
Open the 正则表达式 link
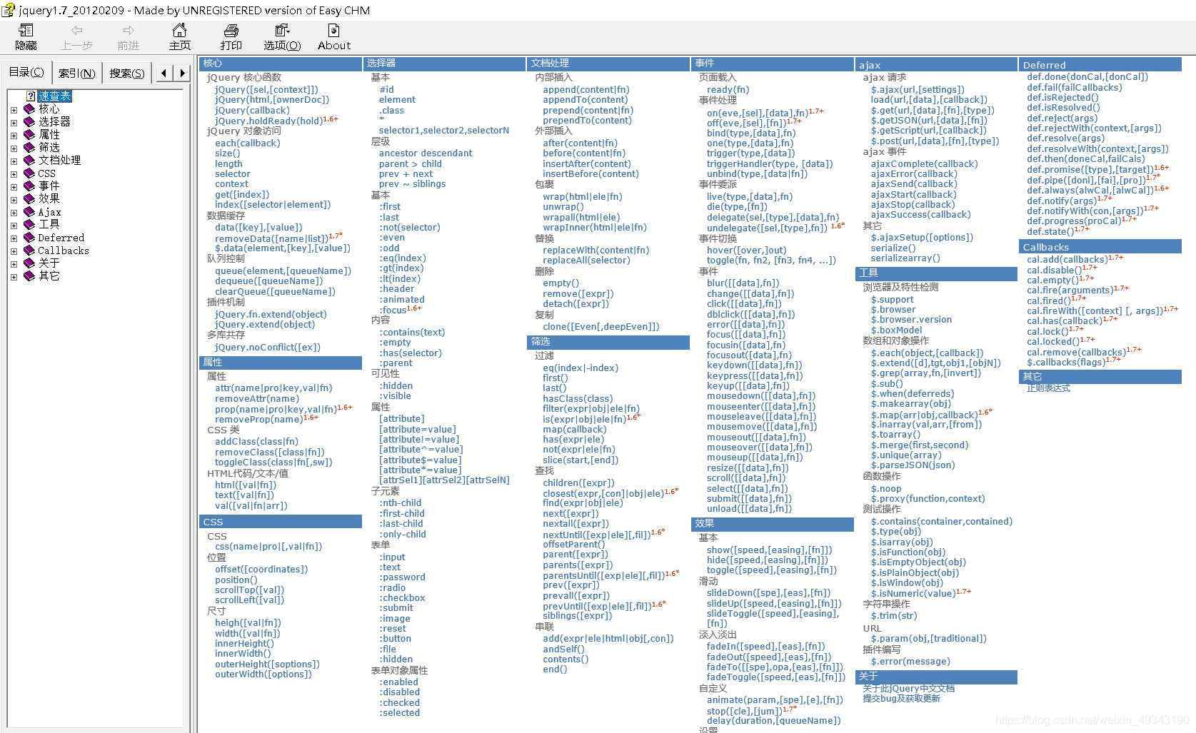[x=1048, y=388]
